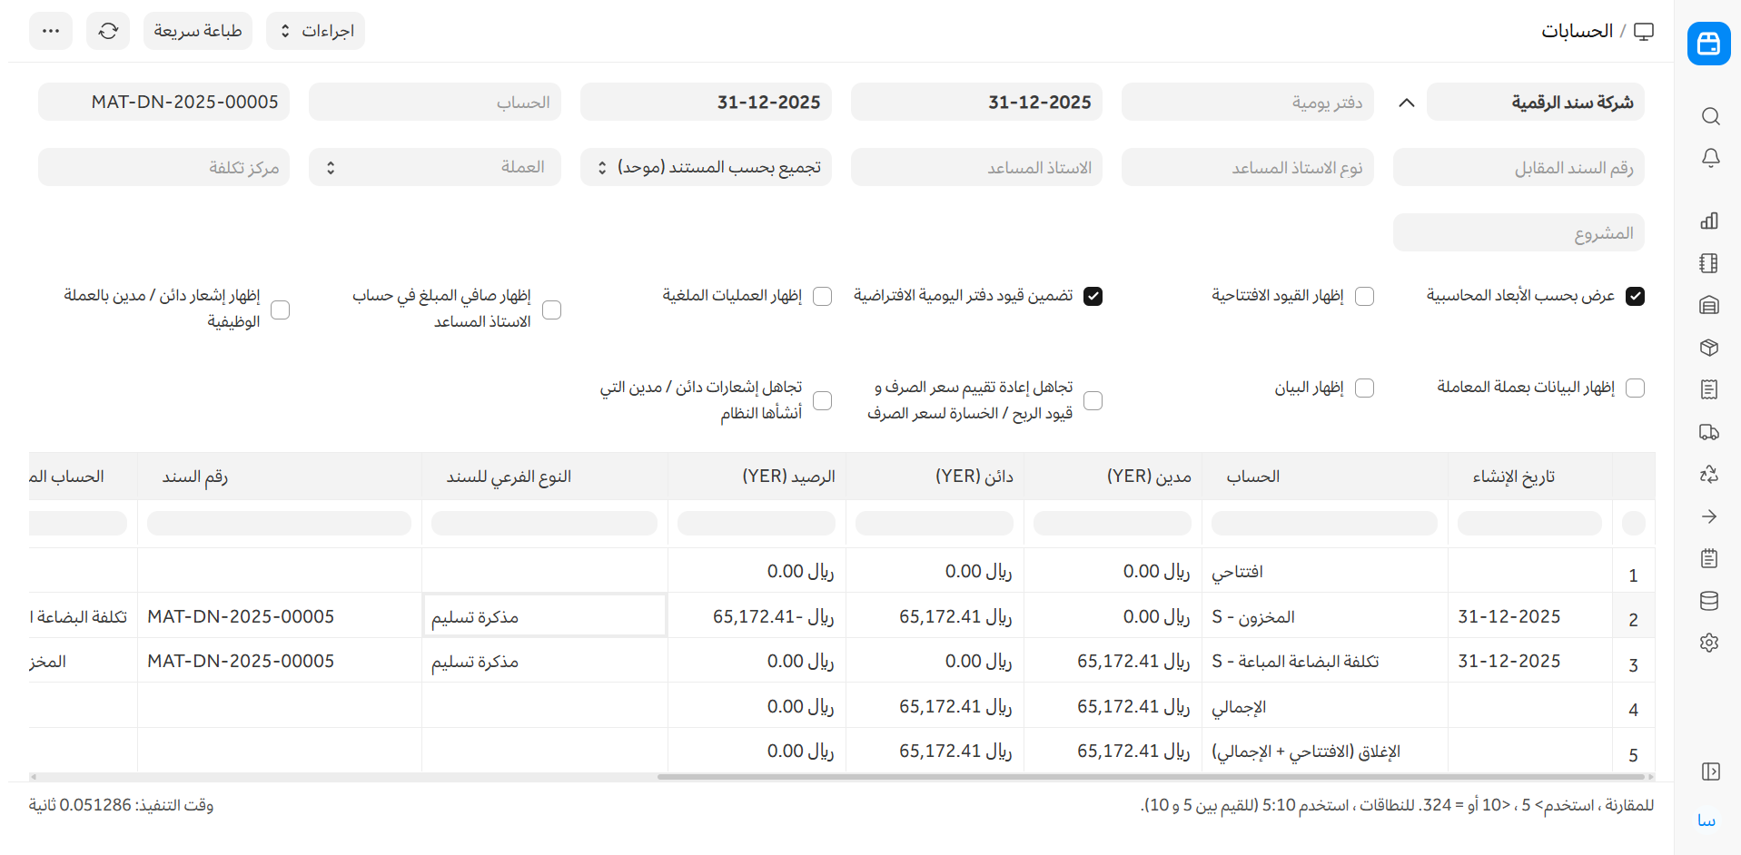Toggle the sidebar panel expand icon

(x=1710, y=771)
